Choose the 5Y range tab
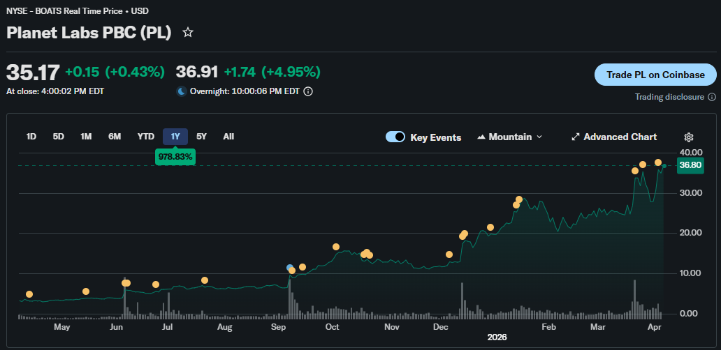Viewport: 721px width, 350px height. click(201, 137)
